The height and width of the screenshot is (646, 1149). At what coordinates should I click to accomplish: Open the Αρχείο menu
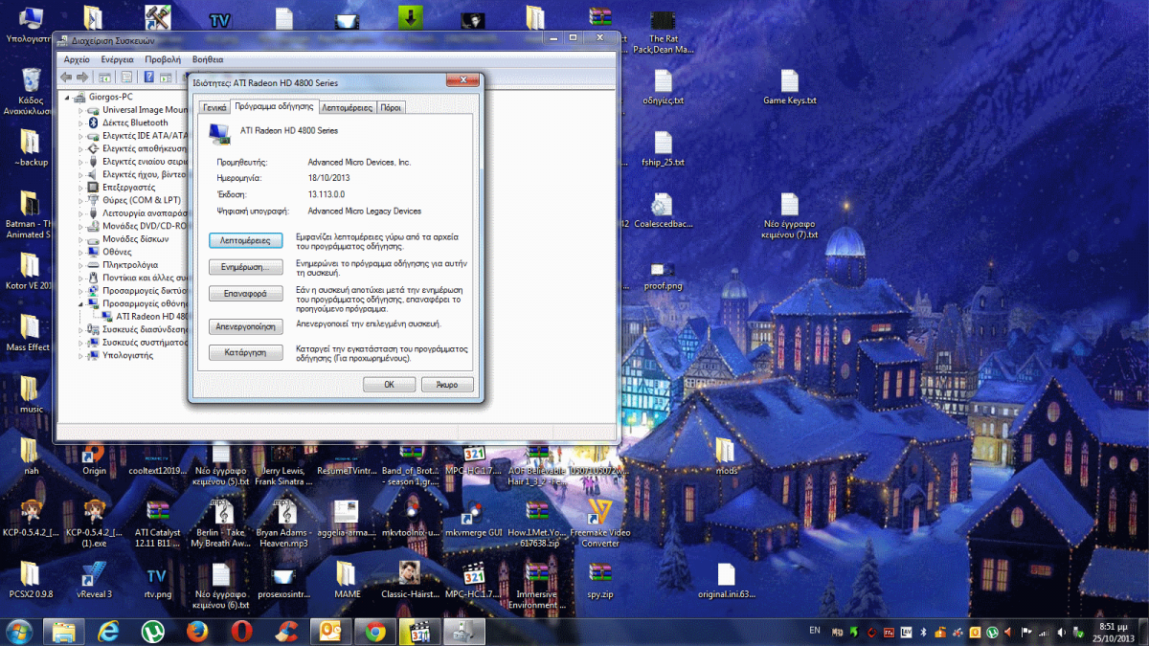point(77,59)
